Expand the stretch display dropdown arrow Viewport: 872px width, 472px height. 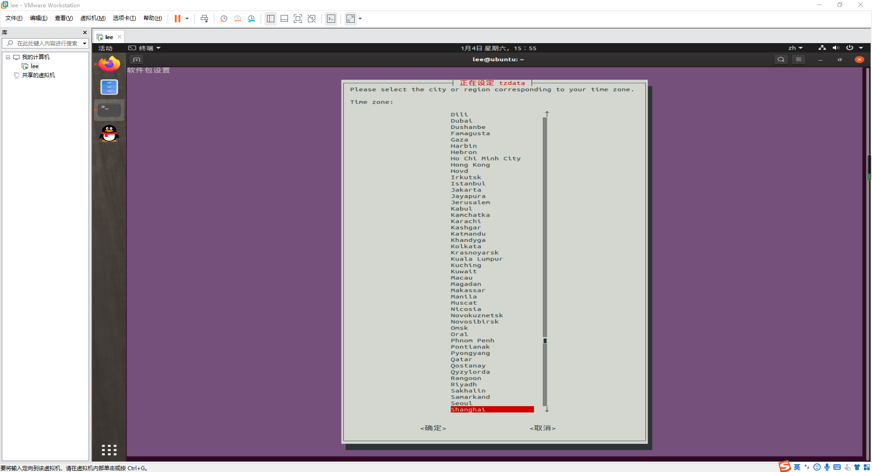click(x=360, y=19)
